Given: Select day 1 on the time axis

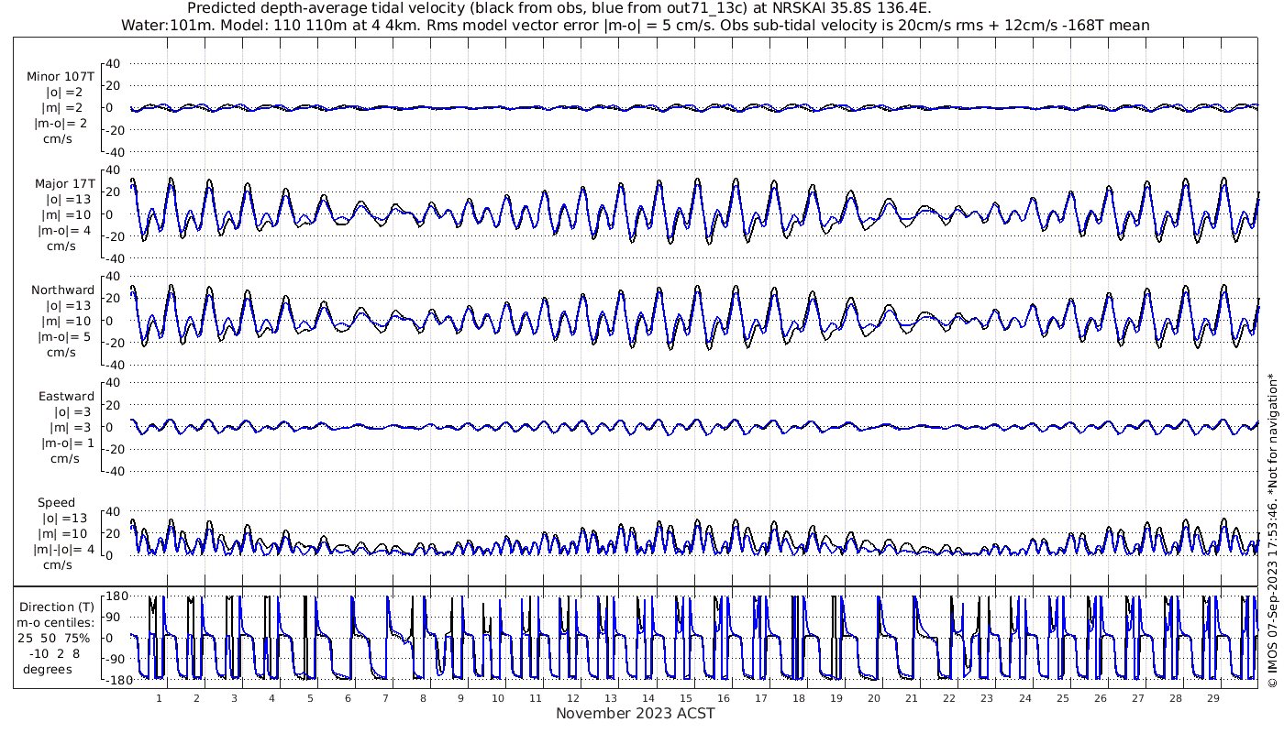Looking at the screenshot, I should (159, 698).
